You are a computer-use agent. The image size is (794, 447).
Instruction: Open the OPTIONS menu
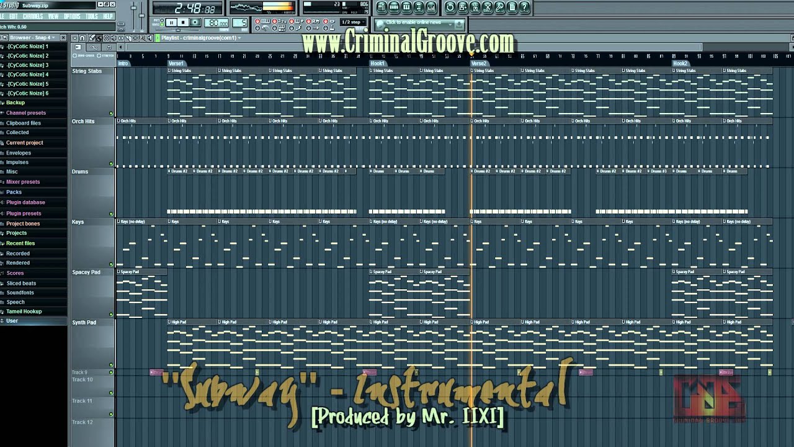coord(72,16)
